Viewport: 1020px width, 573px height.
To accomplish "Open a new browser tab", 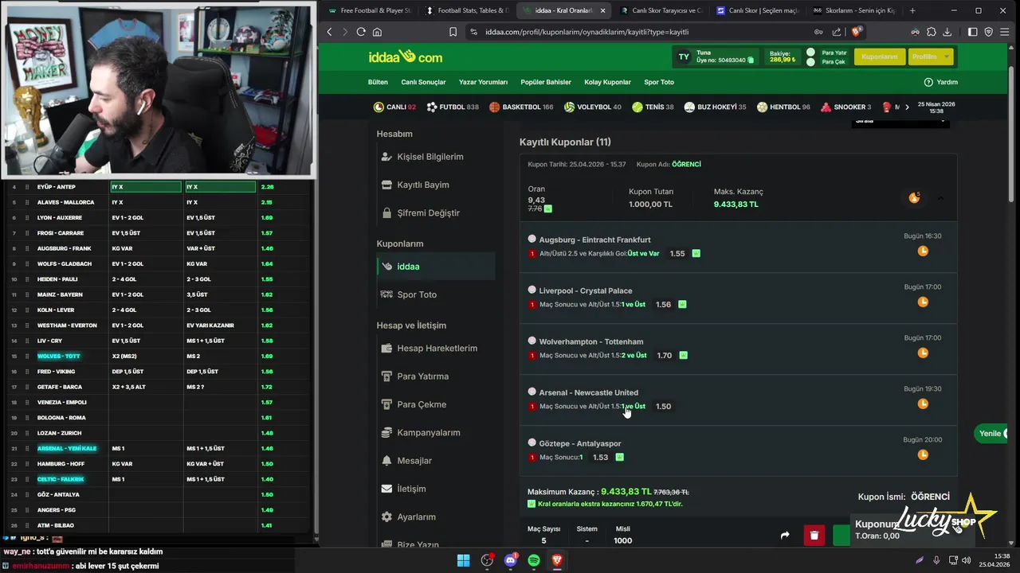I will click(912, 10).
